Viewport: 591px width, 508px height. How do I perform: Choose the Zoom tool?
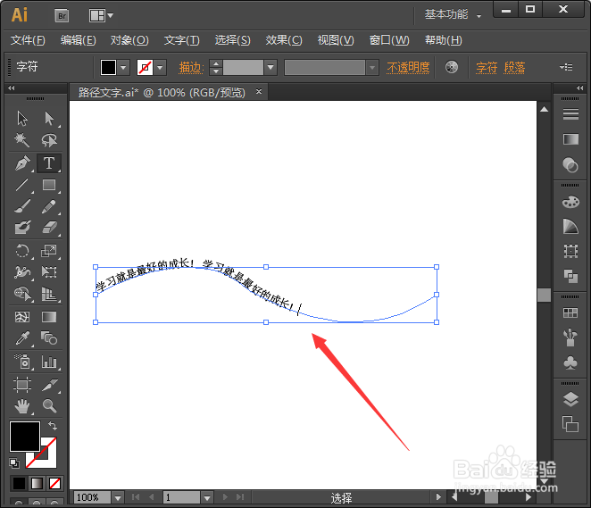(x=49, y=406)
